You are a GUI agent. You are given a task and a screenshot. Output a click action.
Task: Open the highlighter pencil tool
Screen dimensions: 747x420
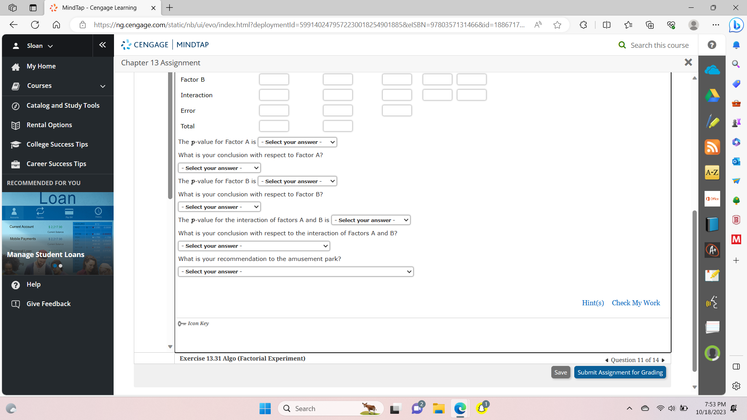(712, 122)
